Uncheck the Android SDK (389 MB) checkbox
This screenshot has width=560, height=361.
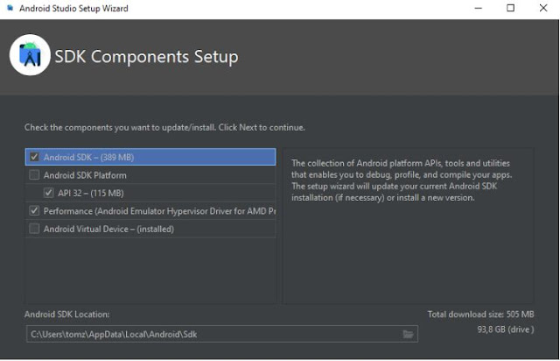(x=34, y=158)
